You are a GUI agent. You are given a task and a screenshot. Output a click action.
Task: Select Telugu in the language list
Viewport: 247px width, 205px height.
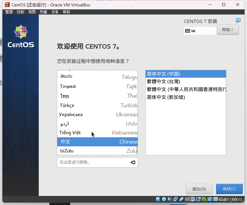click(x=97, y=76)
